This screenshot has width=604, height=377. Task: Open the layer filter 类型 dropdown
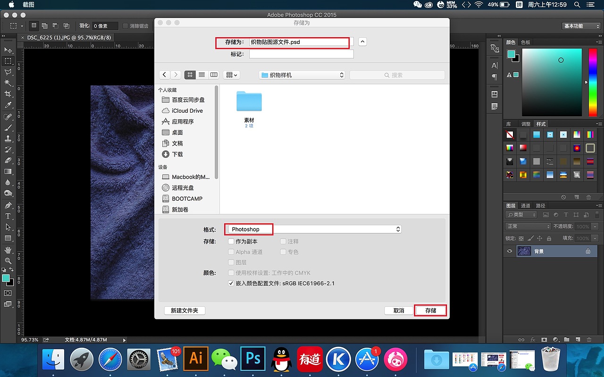(x=521, y=214)
